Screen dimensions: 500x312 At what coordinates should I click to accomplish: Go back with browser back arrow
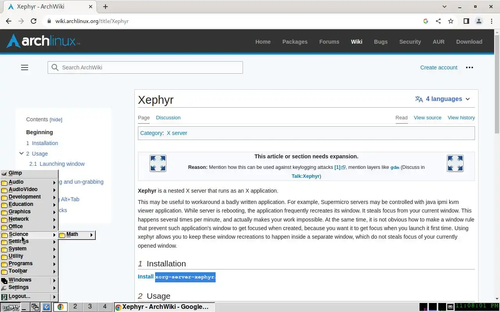(x=9, y=21)
